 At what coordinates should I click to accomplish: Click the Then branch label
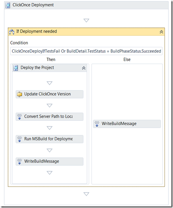[51, 60]
